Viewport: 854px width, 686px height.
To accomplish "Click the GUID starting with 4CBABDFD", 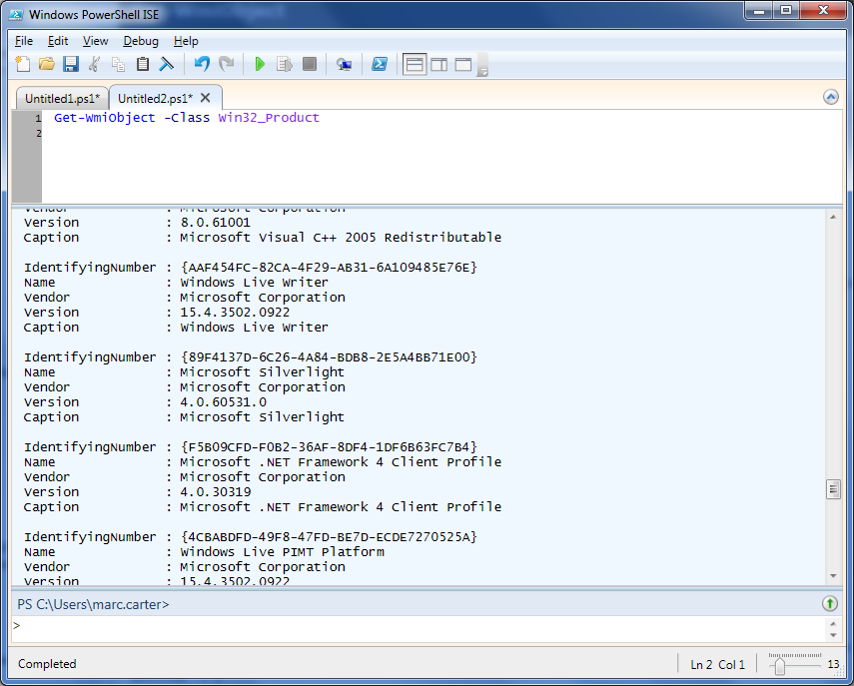I will [329, 537].
